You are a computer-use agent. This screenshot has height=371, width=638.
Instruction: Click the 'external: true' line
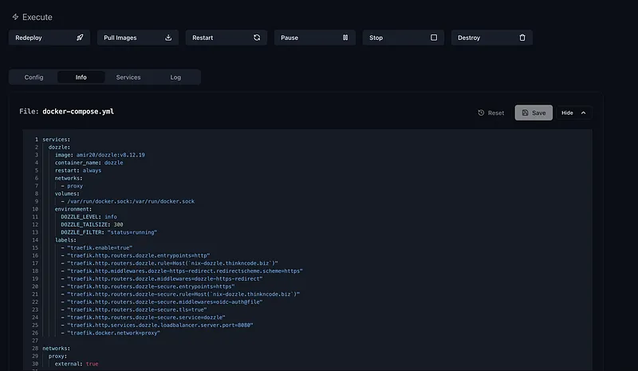77,364
